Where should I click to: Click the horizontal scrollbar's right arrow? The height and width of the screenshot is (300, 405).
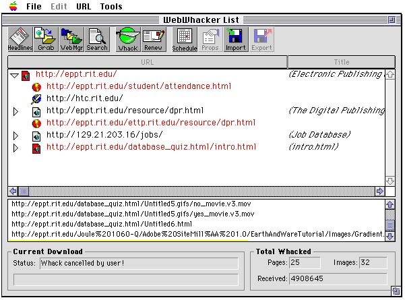click(x=379, y=191)
